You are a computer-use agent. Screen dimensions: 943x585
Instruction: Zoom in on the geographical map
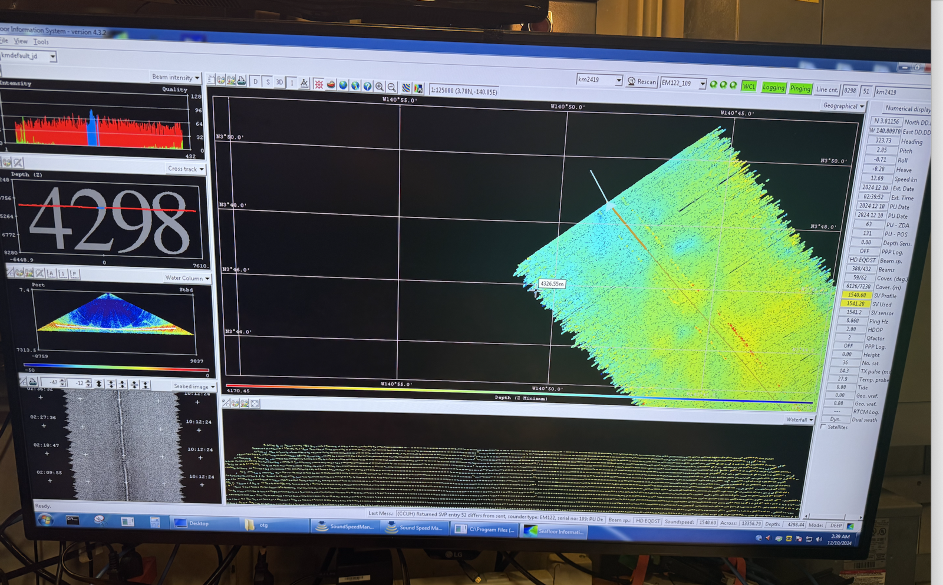click(x=380, y=87)
